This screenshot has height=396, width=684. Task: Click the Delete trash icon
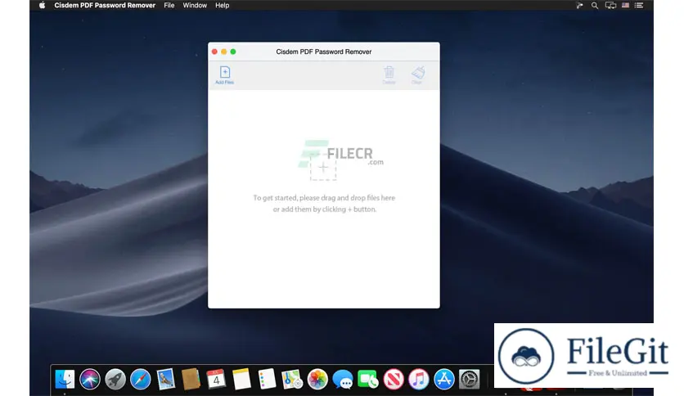point(389,74)
